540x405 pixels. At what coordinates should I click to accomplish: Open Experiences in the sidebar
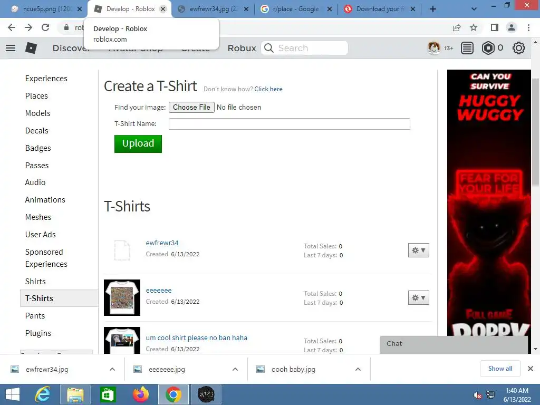click(x=46, y=79)
